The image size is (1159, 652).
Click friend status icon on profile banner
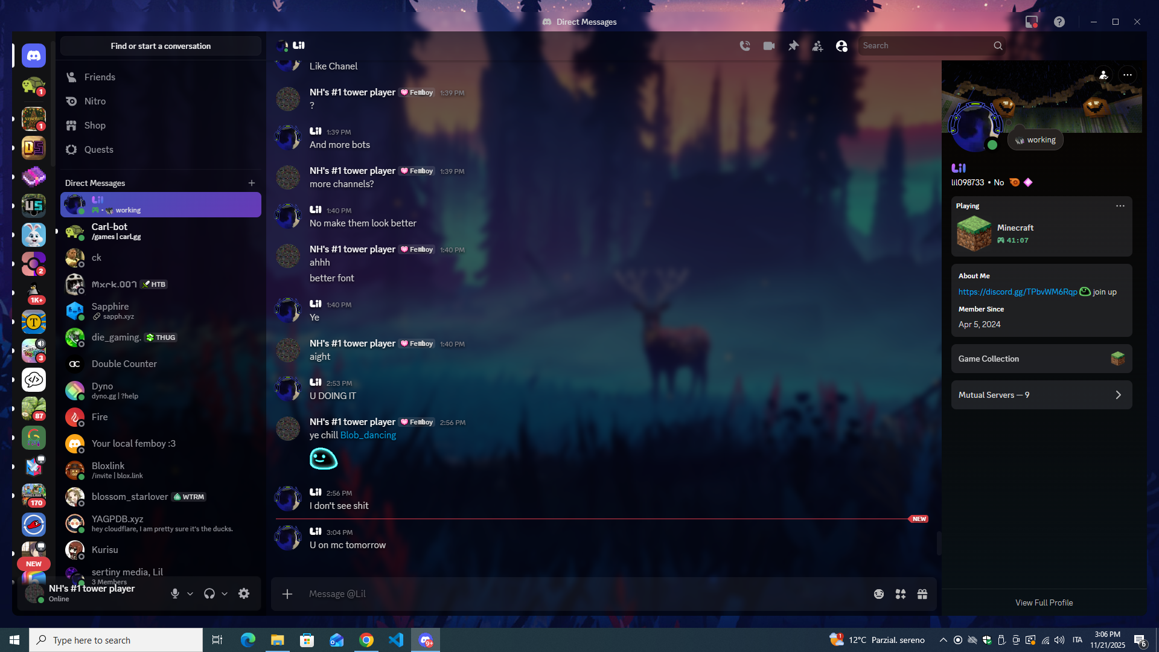tap(1103, 75)
